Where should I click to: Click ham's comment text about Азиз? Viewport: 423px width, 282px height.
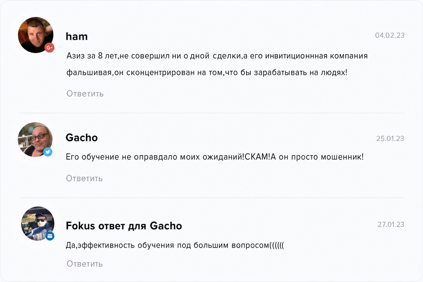(217, 64)
